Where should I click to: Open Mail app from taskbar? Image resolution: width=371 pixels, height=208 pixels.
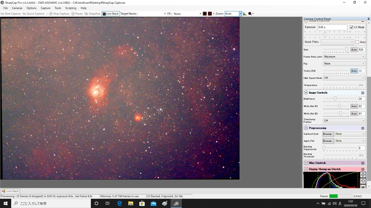click(x=153, y=203)
